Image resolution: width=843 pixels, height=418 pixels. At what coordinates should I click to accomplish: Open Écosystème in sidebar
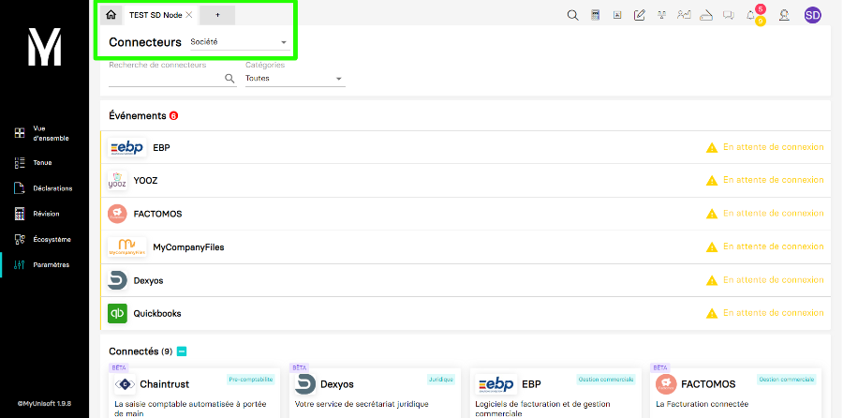tap(42, 239)
